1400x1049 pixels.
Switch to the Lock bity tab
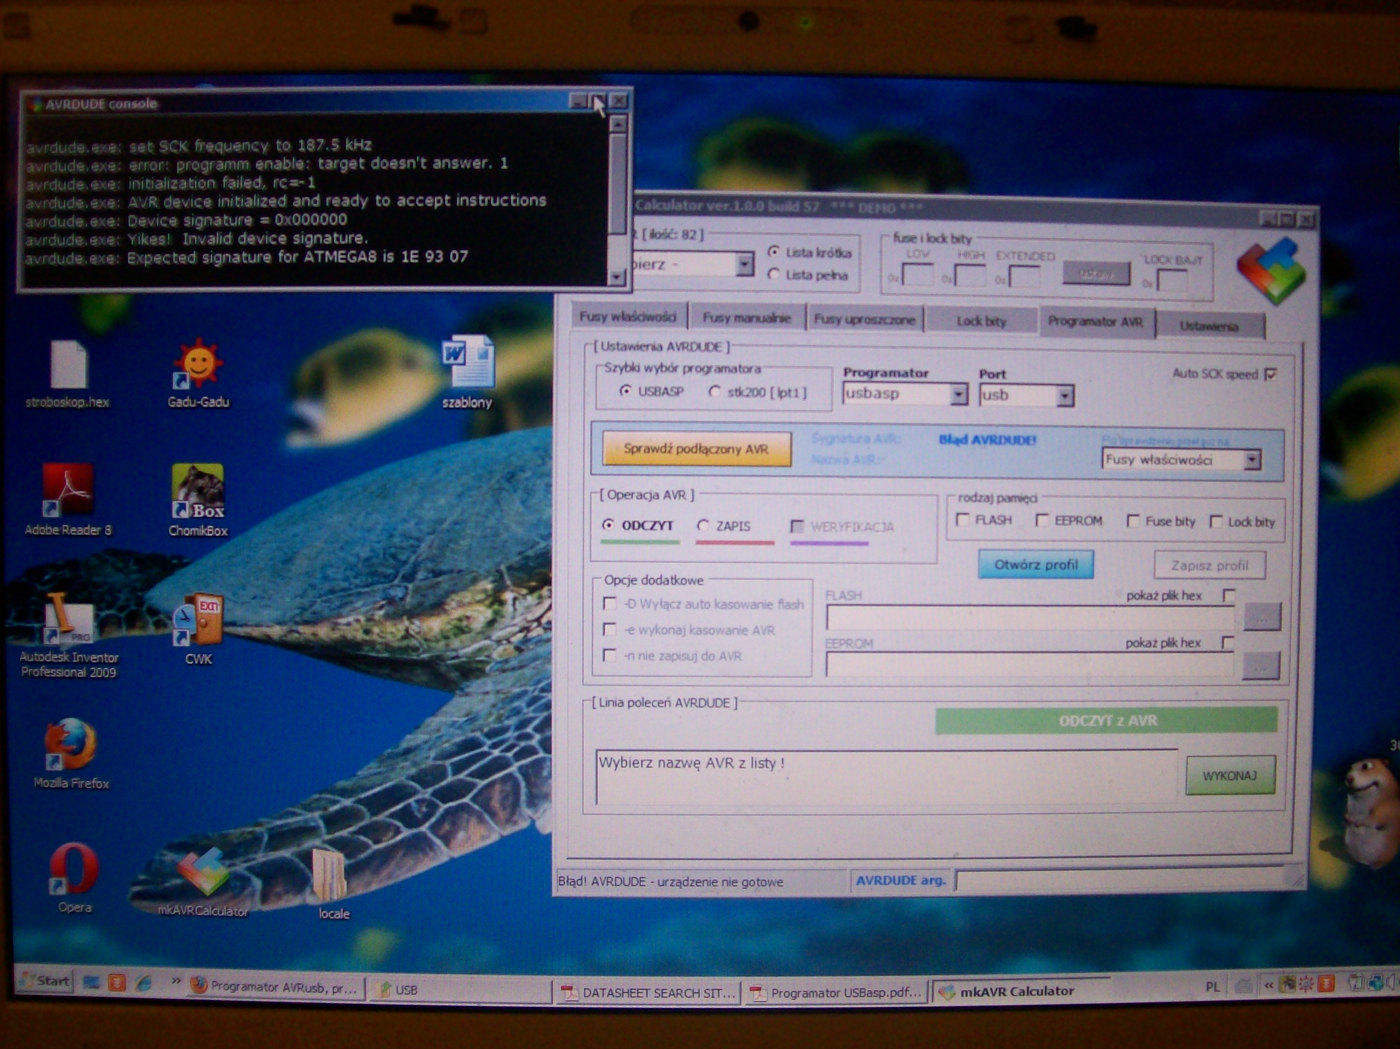pyautogui.click(x=981, y=321)
